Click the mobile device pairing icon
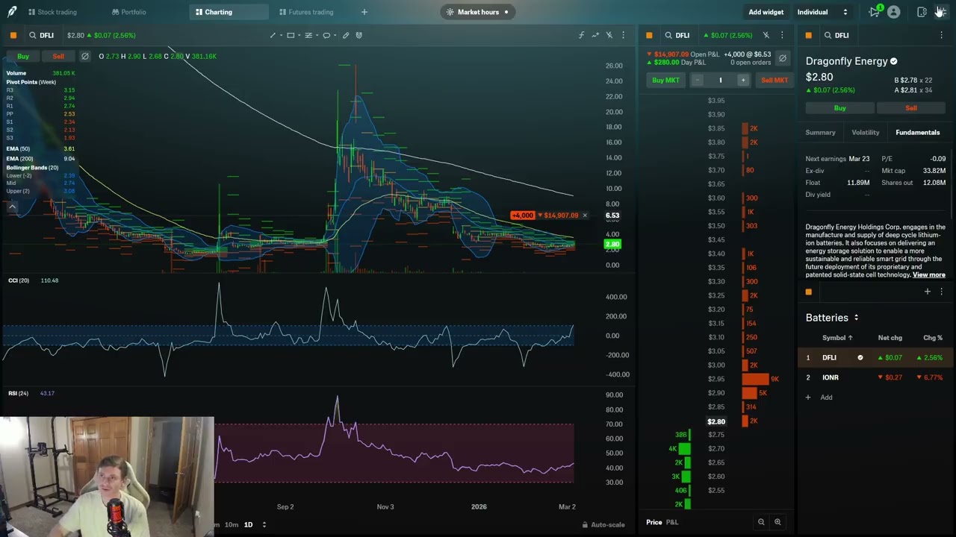The height and width of the screenshot is (537, 956). click(x=922, y=12)
